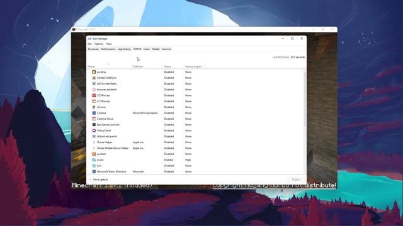
Task: Select the AGCInvokerUtility row icon
Action: 94,83
